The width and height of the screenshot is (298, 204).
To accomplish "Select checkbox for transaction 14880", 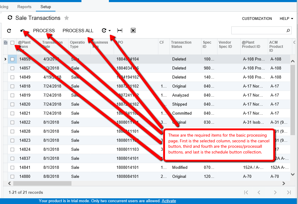I will (x=12, y=177).
